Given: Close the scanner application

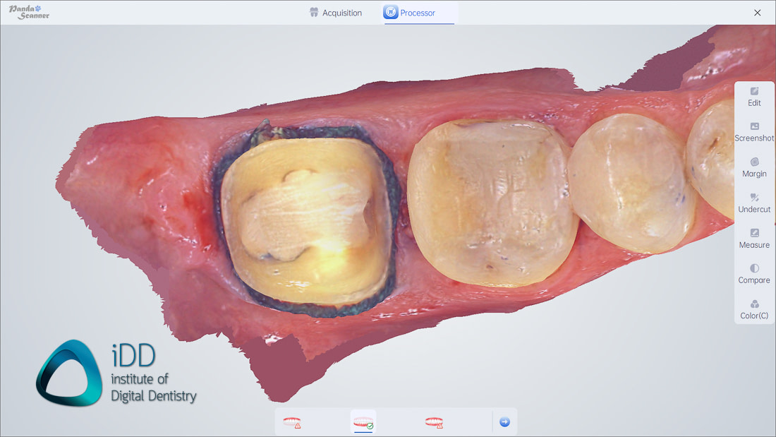Looking at the screenshot, I should (758, 12).
